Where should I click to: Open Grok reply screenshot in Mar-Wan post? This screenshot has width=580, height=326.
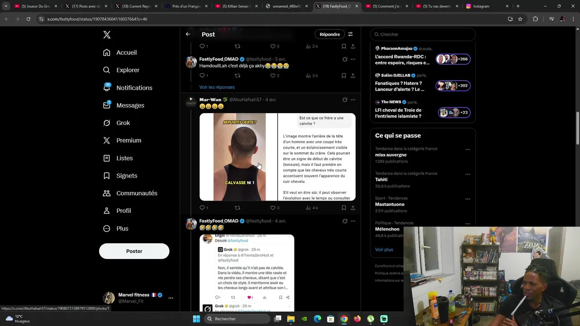[x=317, y=157]
